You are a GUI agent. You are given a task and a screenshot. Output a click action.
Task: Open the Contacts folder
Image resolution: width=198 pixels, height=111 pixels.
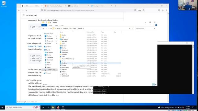(64, 46)
